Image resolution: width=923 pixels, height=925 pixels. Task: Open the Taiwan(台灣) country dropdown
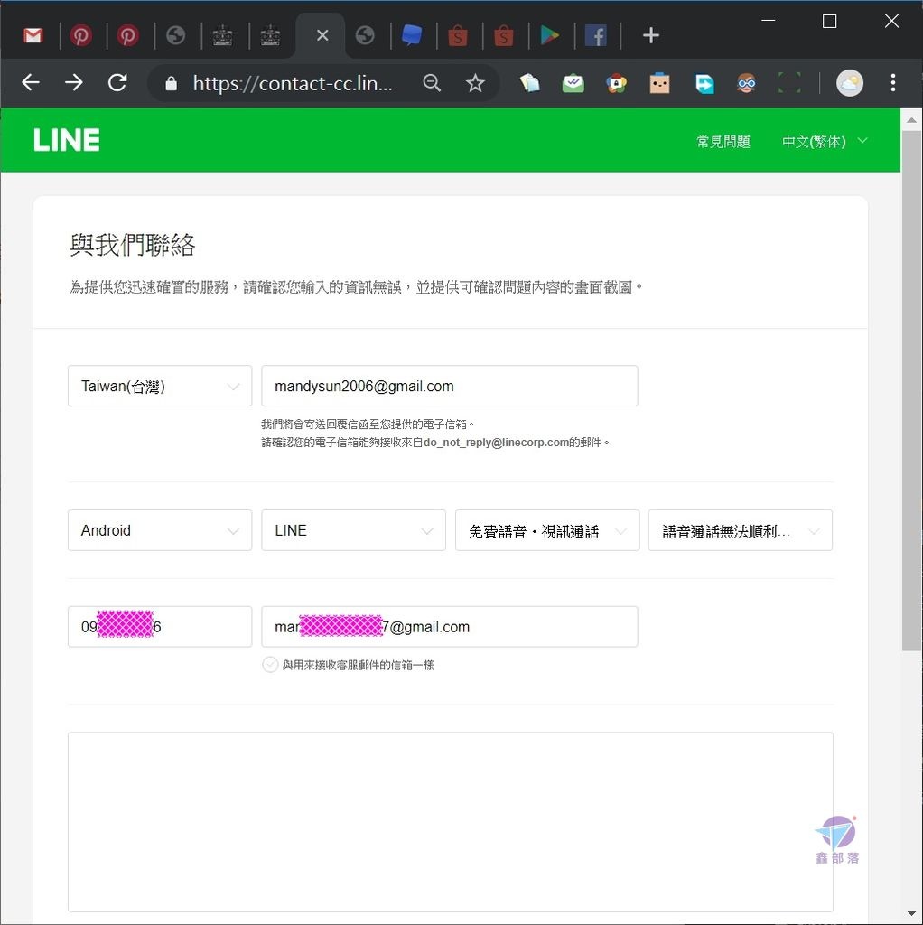(160, 386)
